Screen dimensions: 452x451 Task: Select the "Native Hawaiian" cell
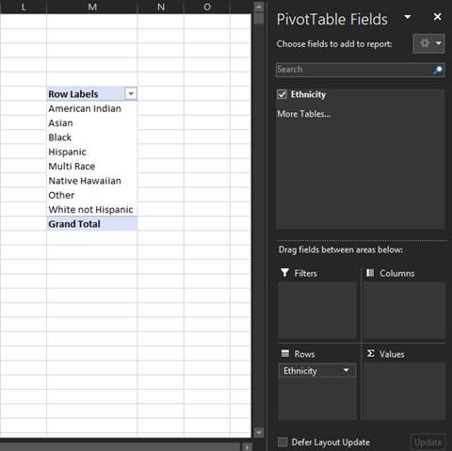point(92,181)
